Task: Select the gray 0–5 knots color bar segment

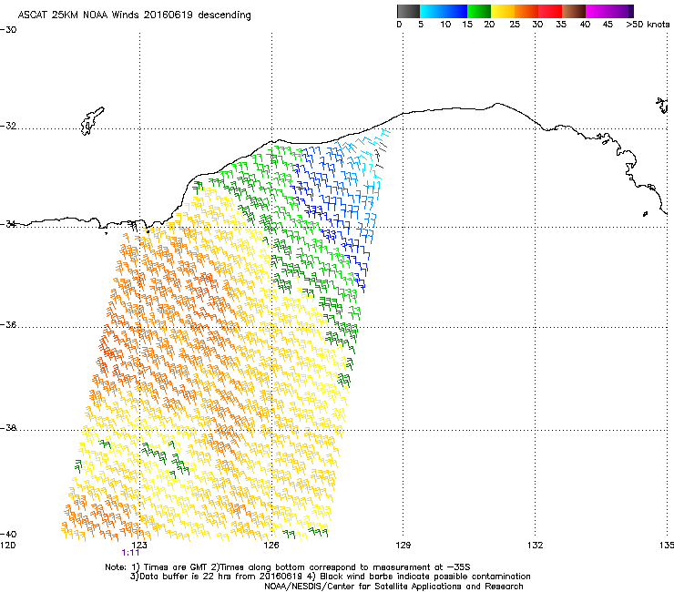Action: pyautogui.click(x=408, y=11)
